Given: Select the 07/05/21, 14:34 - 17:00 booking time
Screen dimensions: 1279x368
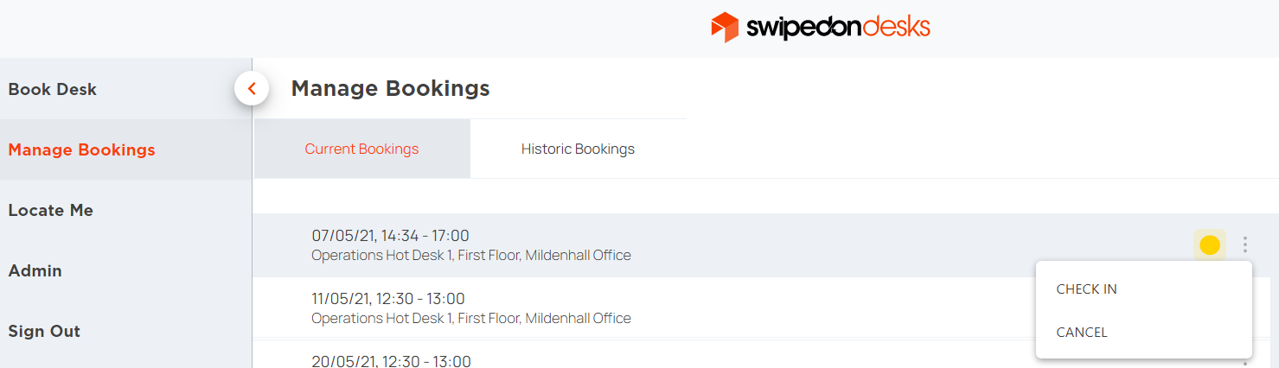Looking at the screenshot, I should coord(390,236).
